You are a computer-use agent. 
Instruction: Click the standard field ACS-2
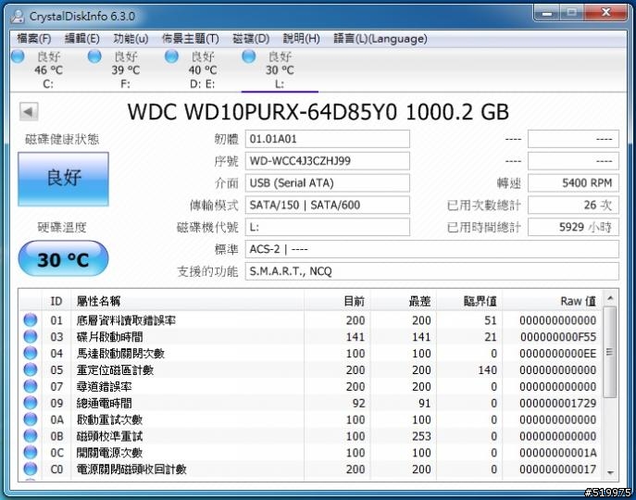pos(432,249)
